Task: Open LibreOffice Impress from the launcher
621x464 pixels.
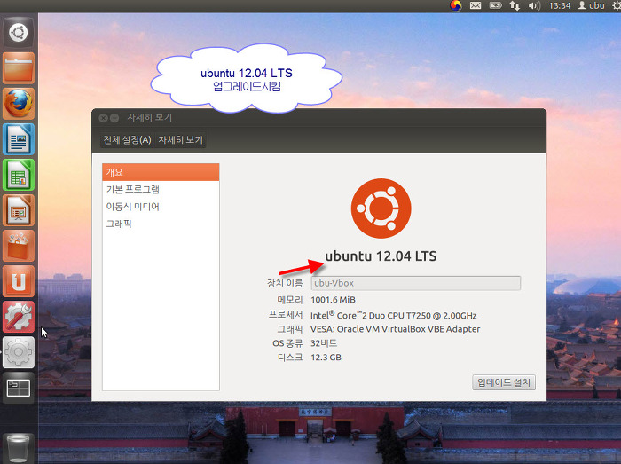Action: (x=19, y=210)
